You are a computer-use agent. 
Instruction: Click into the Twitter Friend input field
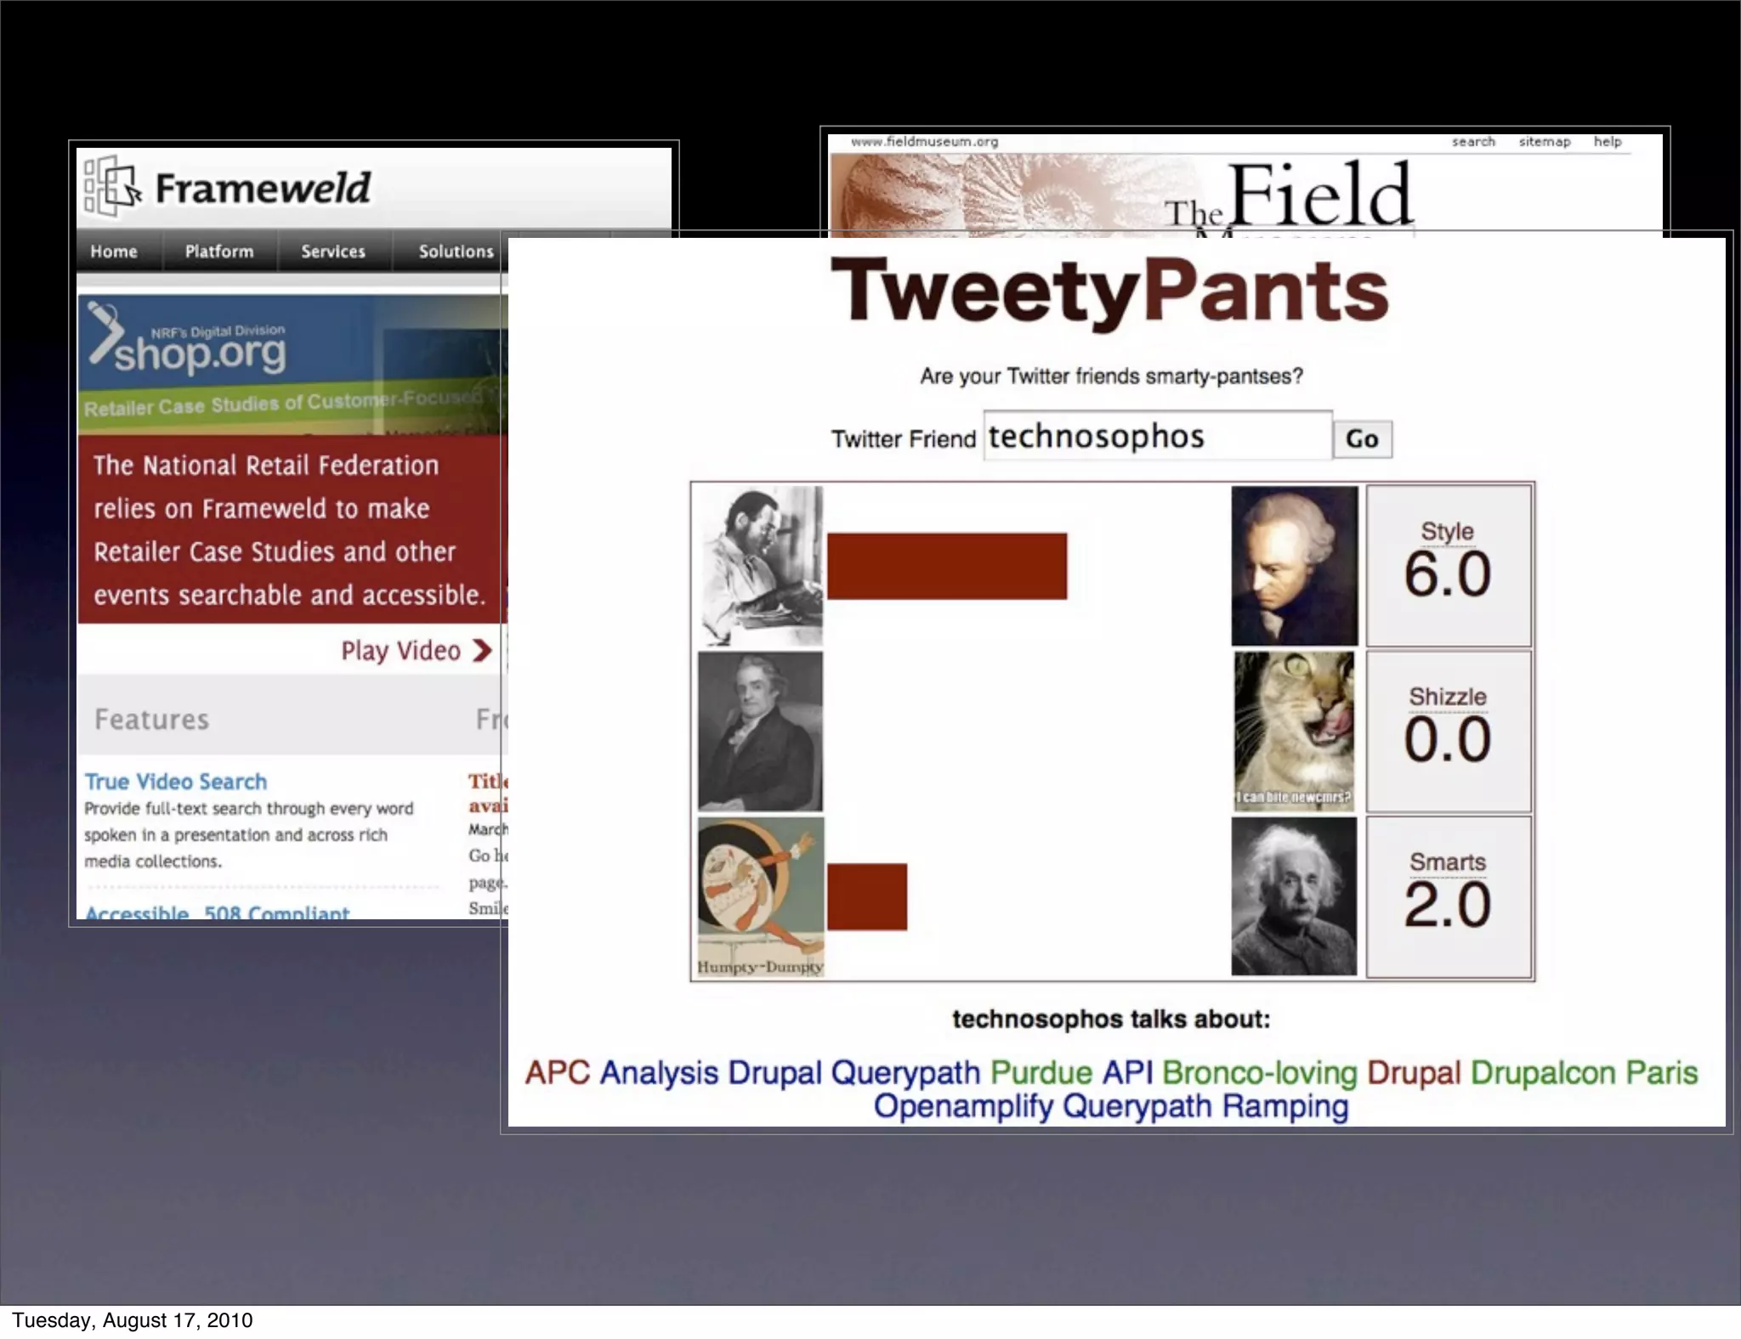[1158, 436]
